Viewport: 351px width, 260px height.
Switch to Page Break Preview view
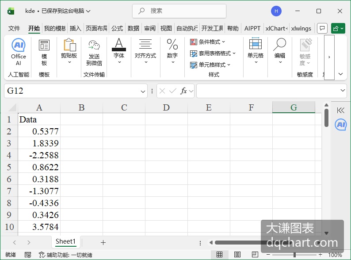(255, 255)
